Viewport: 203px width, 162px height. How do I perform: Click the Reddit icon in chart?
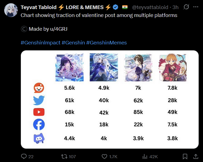39,88
